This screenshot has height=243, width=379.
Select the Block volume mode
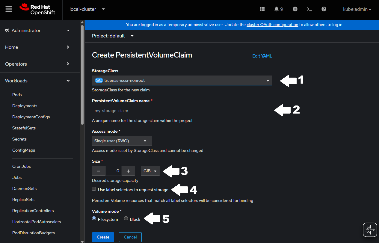point(126,219)
